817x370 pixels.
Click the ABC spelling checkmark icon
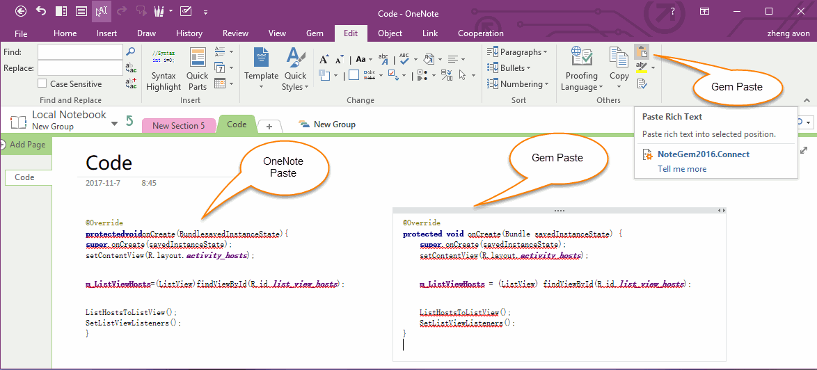point(404,58)
